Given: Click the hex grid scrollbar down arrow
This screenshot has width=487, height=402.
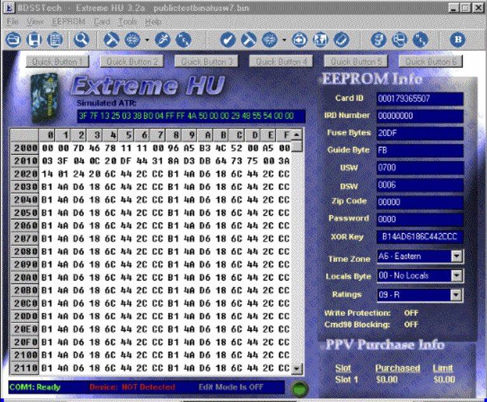Looking at the screenshot, I should [297, 369].
